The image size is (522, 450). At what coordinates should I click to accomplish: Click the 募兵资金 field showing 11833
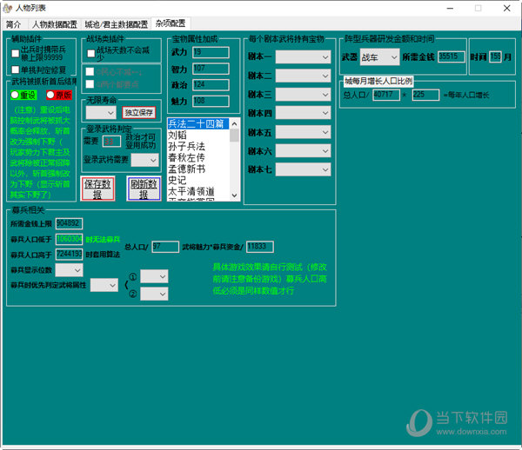click(260, 247)
